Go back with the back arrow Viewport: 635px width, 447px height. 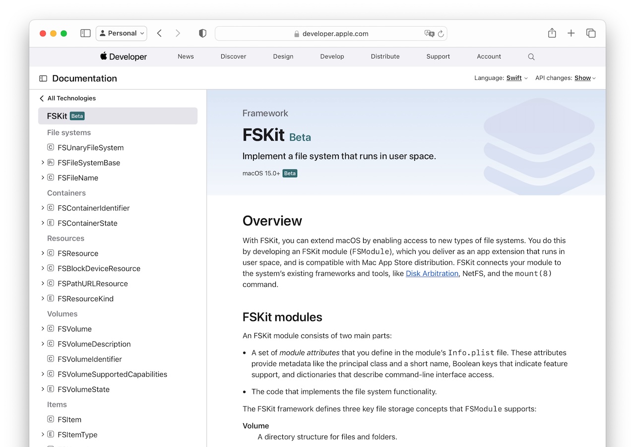[x=159, y=33]
